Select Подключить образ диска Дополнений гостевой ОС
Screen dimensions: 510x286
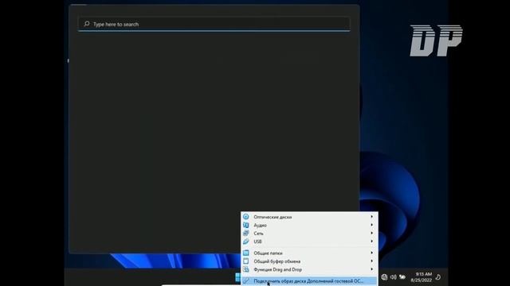click(309, 280)
